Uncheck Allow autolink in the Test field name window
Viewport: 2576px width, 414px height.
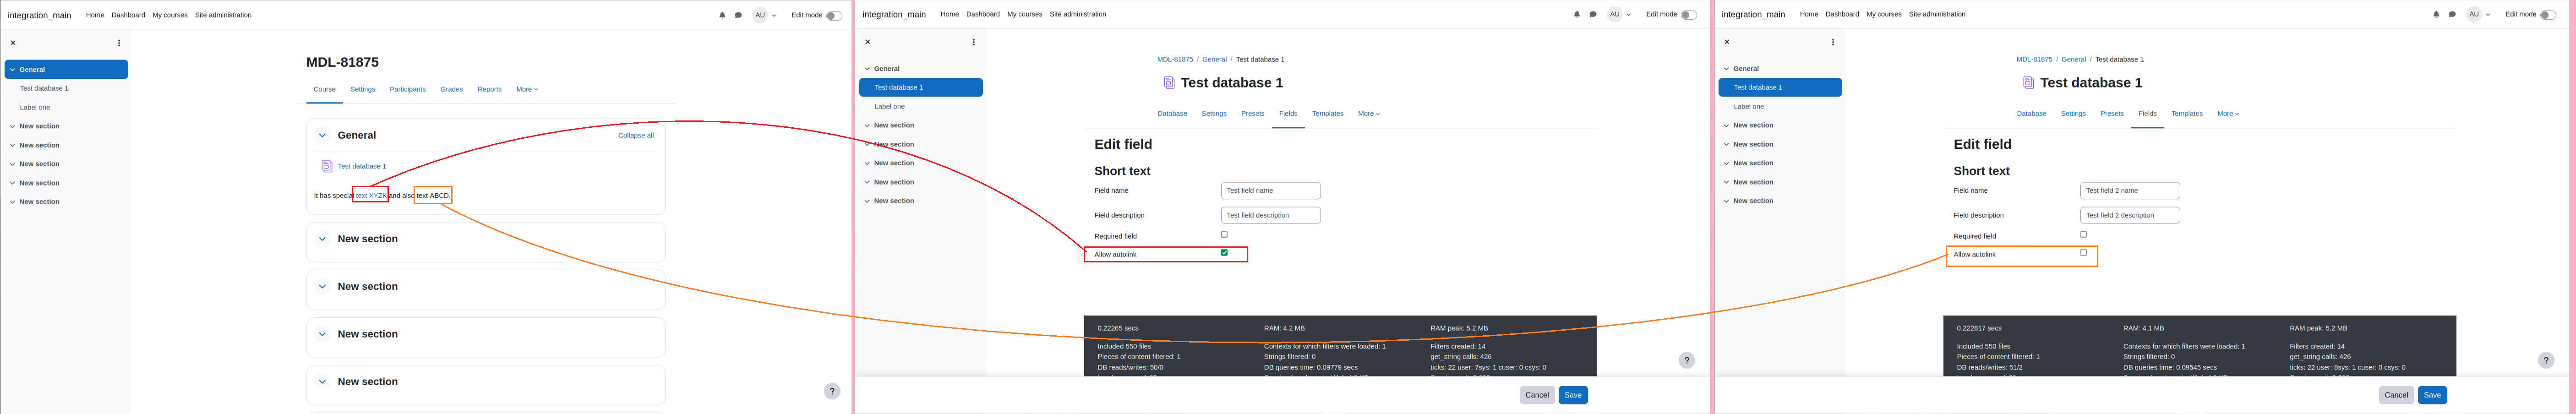[x=1224, y=253]
